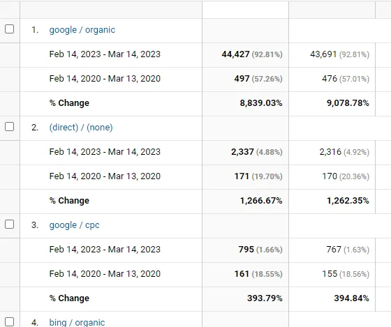Tick the checkbox for google / cpc row
The width and height of the screenshot is (391, 327).
coord(10,225)
